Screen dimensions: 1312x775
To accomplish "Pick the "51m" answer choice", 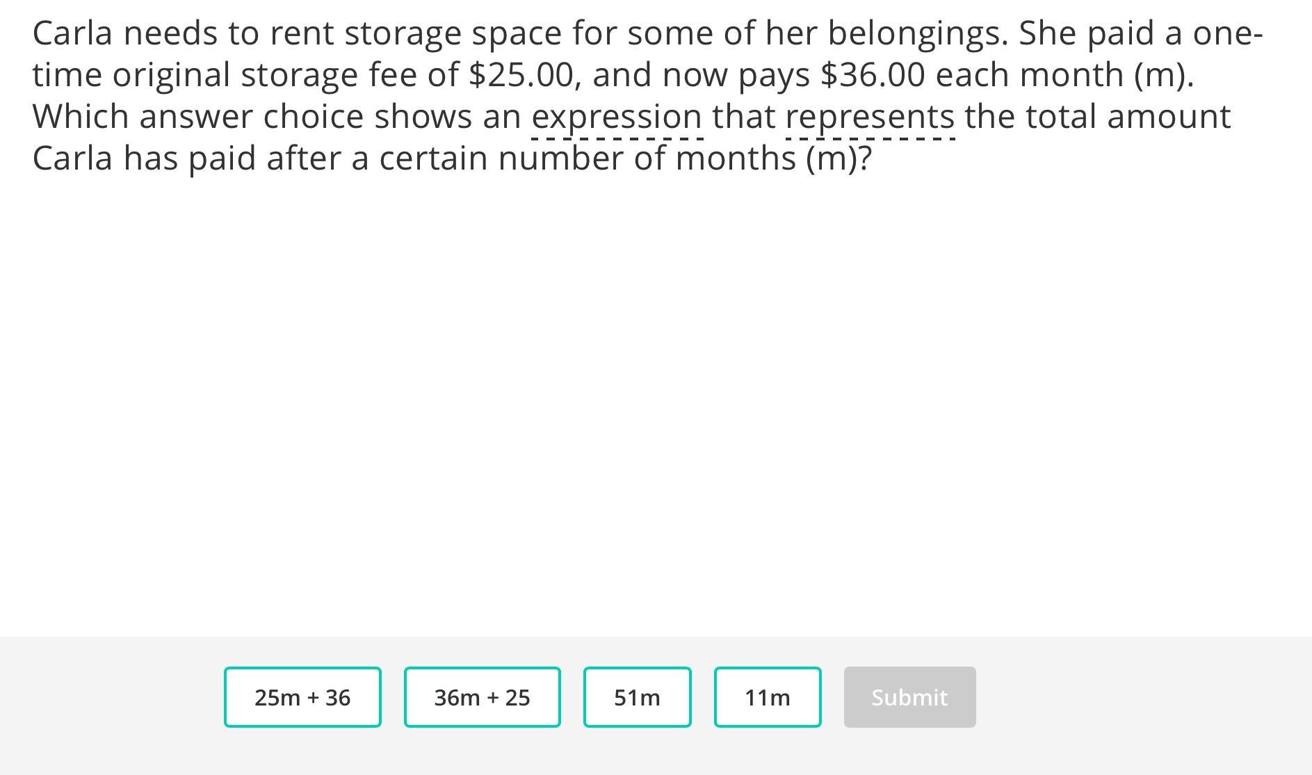I will tap(637, 697).
